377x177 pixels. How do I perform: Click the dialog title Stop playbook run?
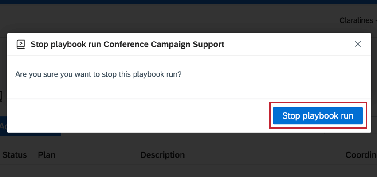[x=66, y=44]
